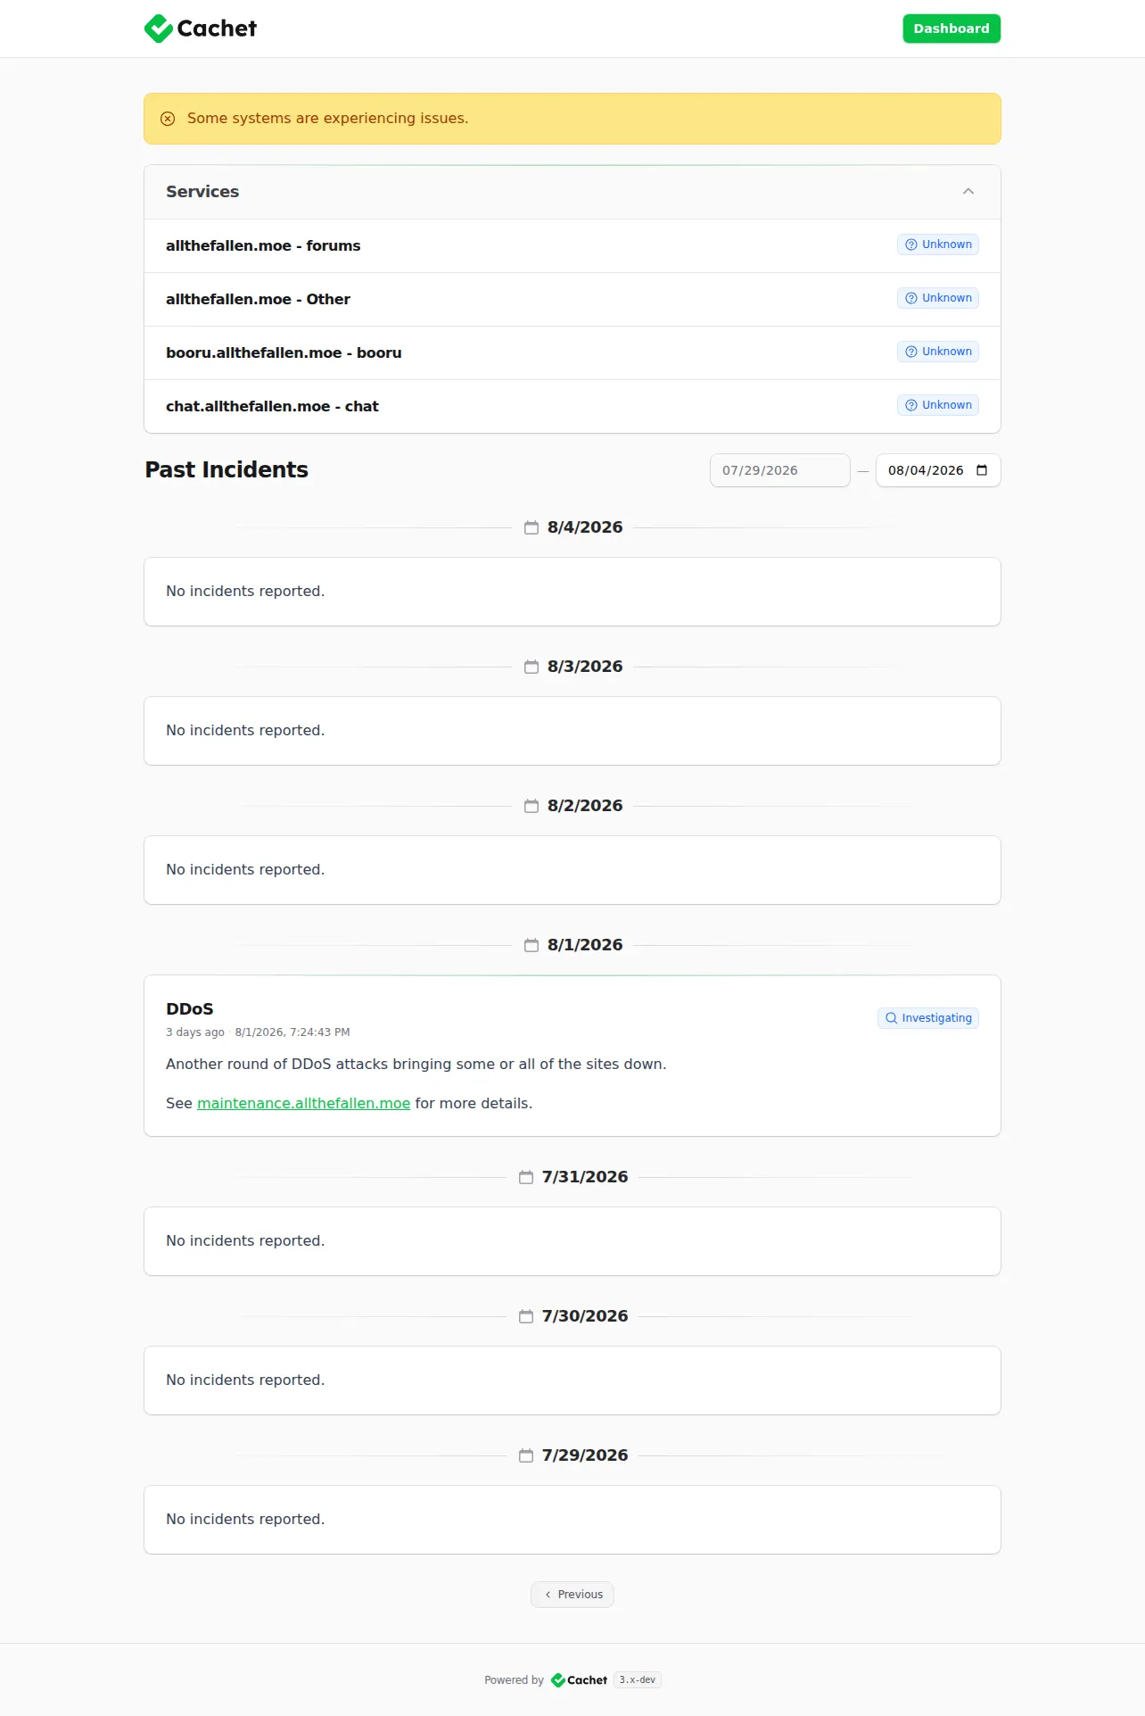Click the end date field 08/04/2026
The width and height of the screenshot is (1145, 1716).
pyautogui.click(x=938, y=470)
